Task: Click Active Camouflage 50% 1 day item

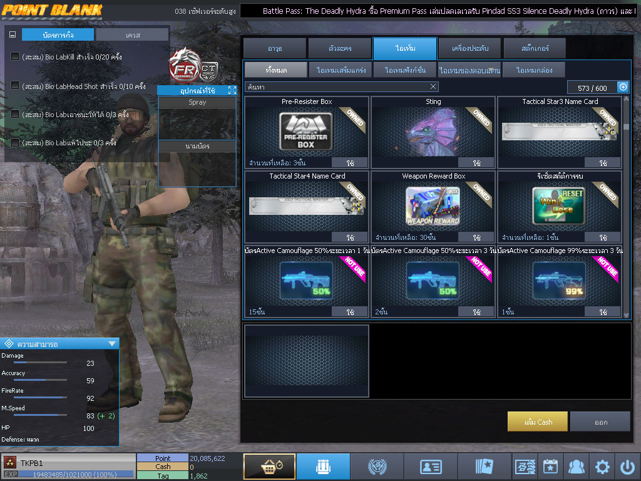Action: (306, 281)
